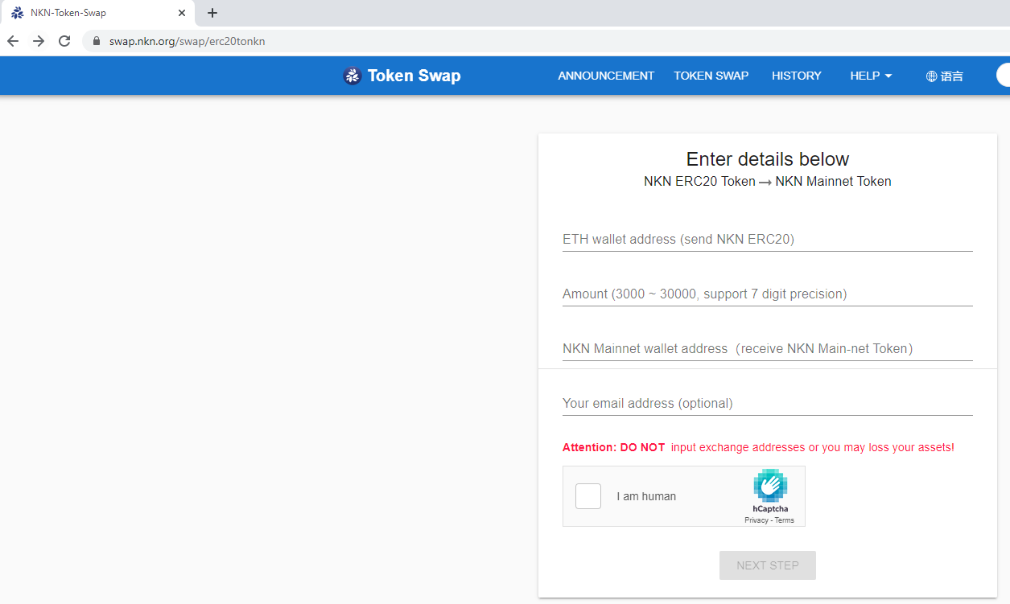This screenshot has height=604, width=1010.
Task: Reload the page with refresh icon
Action: (64, 41)
